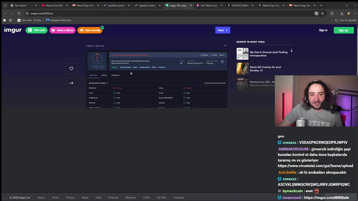358x201 pixels.
Task: Close the Yeni Sekme tab
Action: (x=36, y=5)
